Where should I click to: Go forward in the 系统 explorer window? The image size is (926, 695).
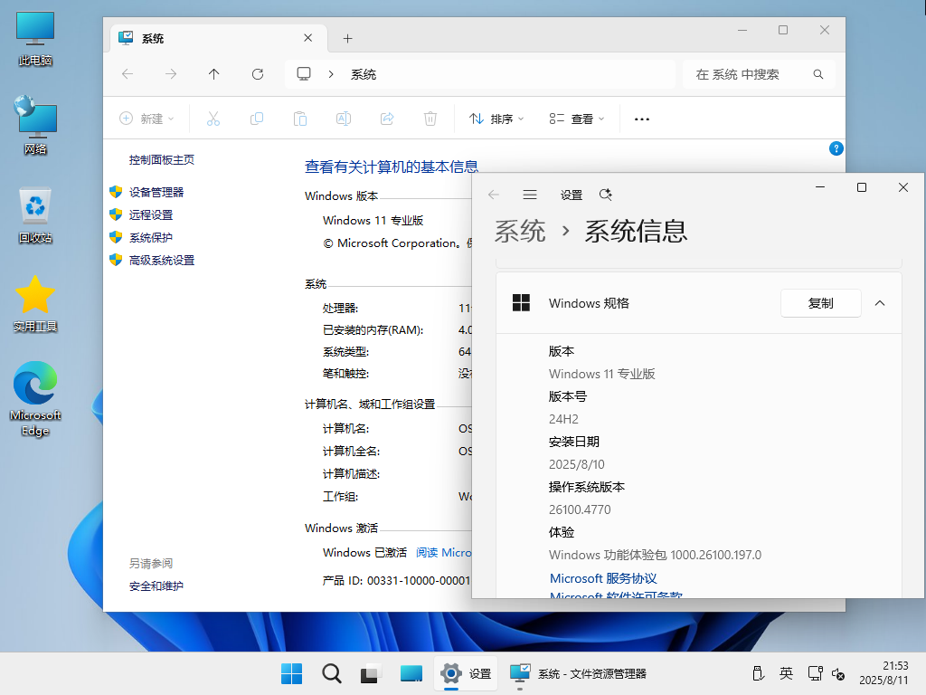171,74
